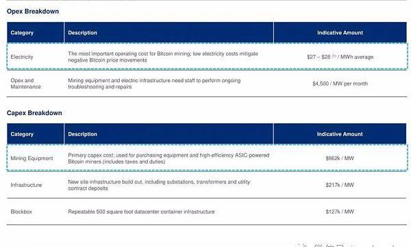
Task: Click the $962k / MW amount
Action: (x=340, y=158)
